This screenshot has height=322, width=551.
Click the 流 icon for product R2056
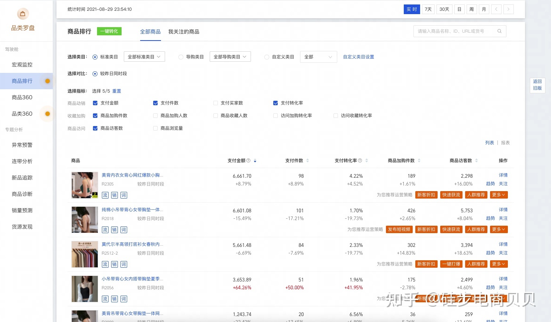(105, 299)
